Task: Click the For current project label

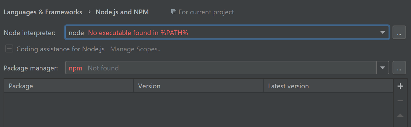Action: point(206,12)
